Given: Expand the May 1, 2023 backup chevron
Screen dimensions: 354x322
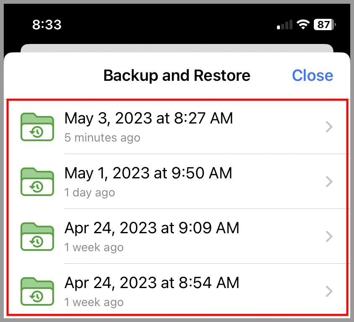Looking at the screenshot, I should pyautogui.click(x=329, y=182).
